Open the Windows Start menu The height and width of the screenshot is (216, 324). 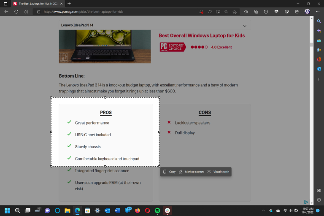8,211
